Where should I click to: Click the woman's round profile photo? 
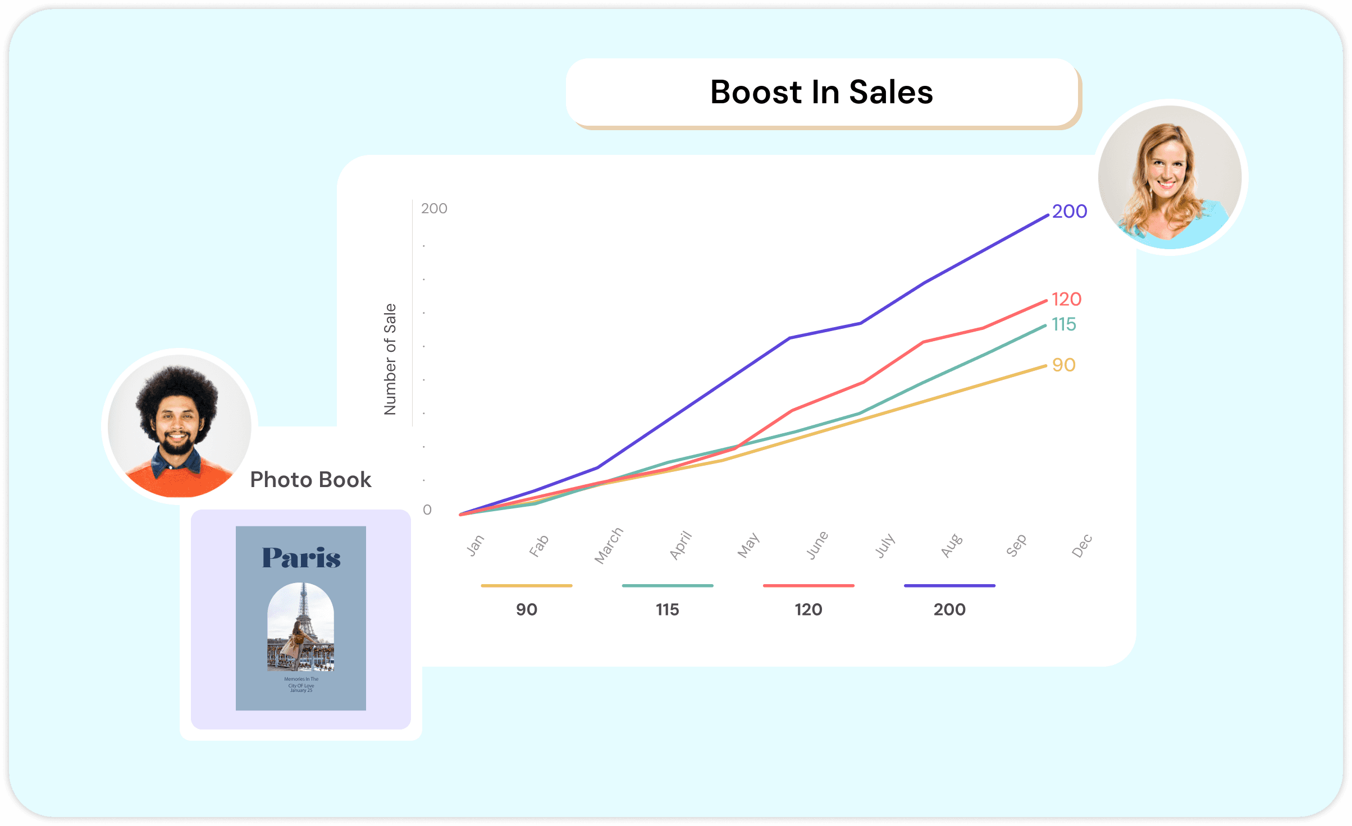[1170, 177]
